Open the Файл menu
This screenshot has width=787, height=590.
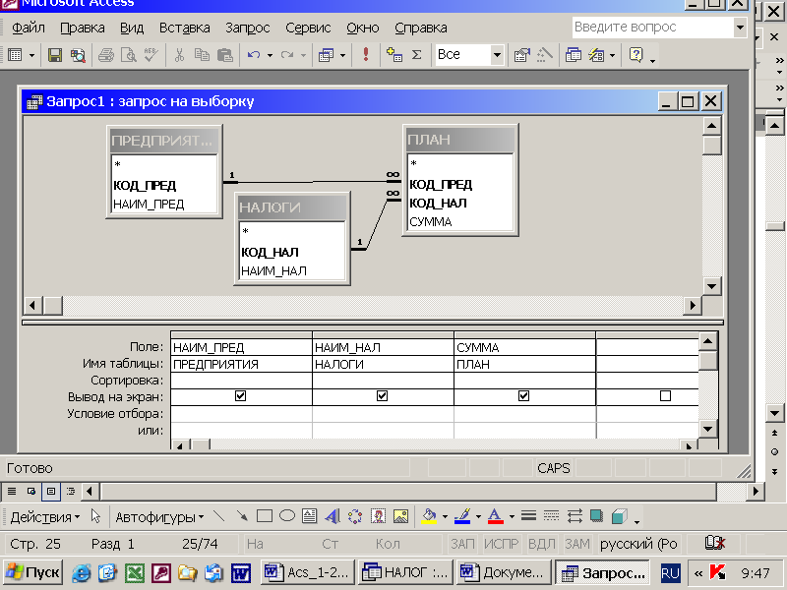point(29,28)
